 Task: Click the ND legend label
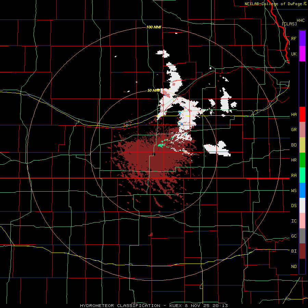[294, 267]
